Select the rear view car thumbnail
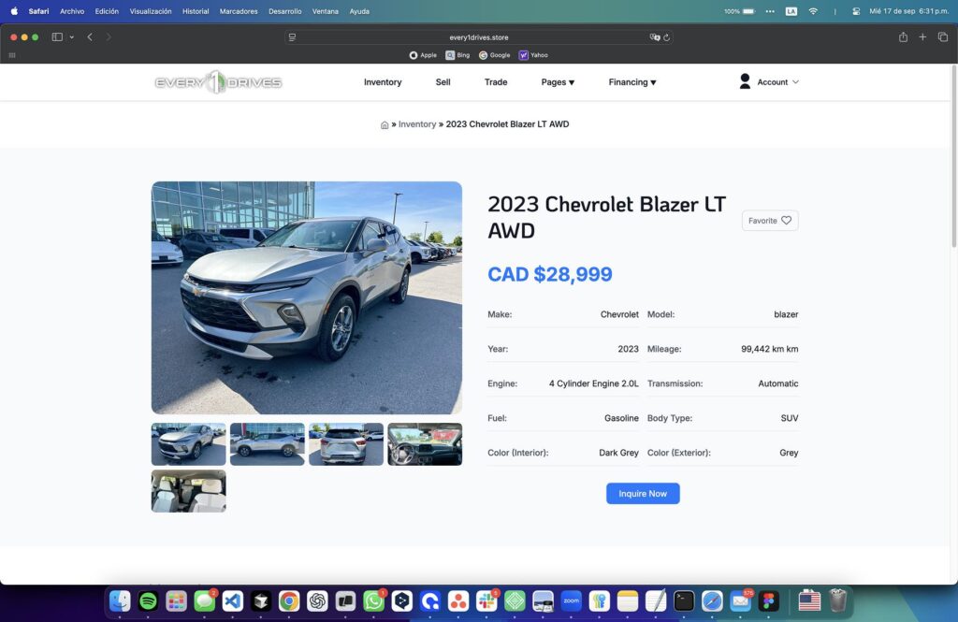The image size is (958, 622). [346, 444]
